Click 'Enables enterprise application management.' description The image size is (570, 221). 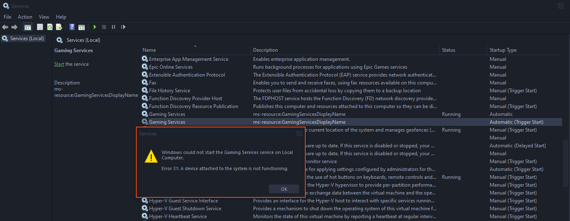click(x=302, y=59)
